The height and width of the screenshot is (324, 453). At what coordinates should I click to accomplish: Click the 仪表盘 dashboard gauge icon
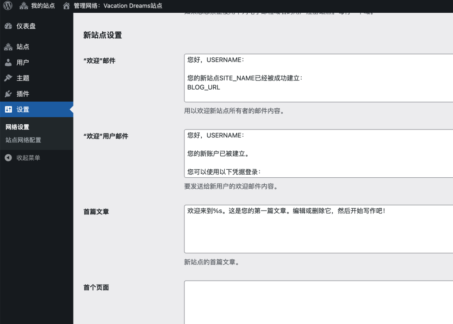click(x=8, y=26)
